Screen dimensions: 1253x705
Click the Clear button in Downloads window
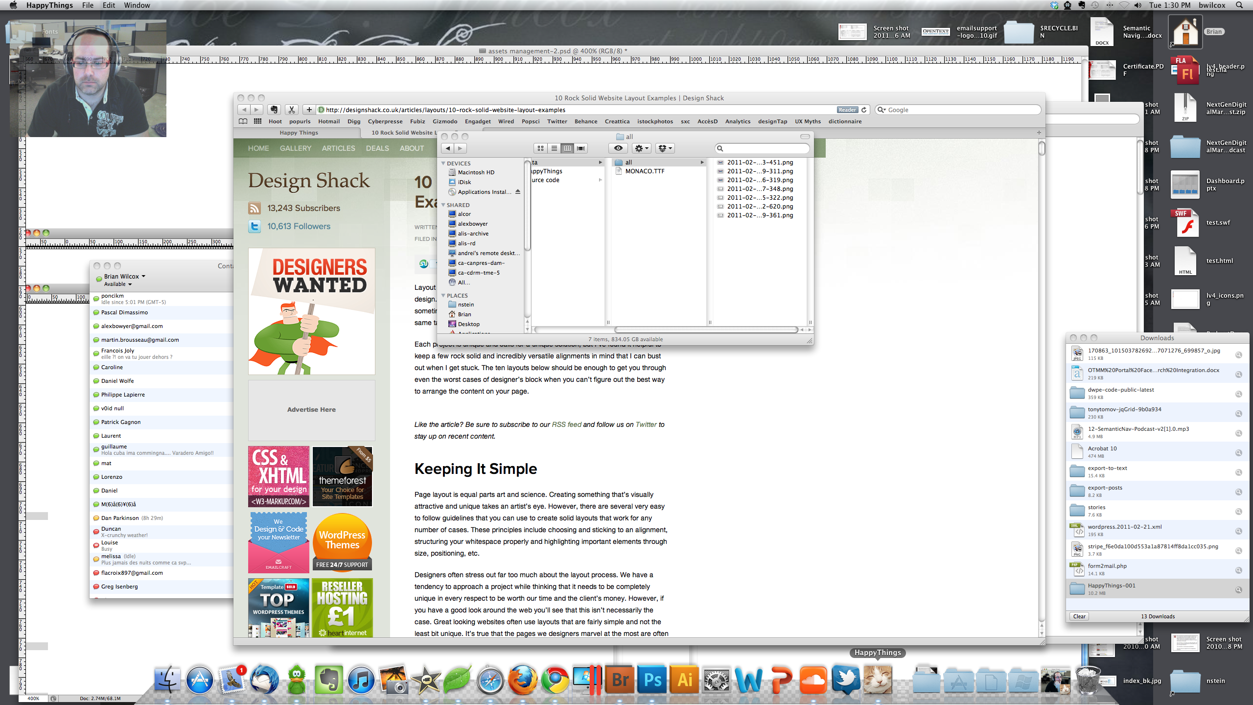[1079, 616]
